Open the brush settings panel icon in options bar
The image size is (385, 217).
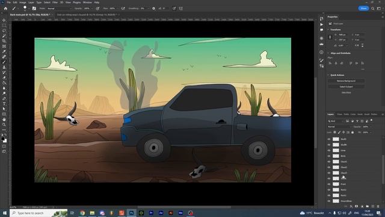pos(34,8)
